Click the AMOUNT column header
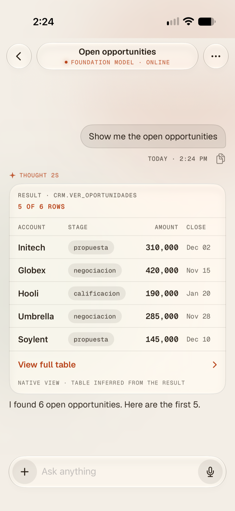 point(166,227)
